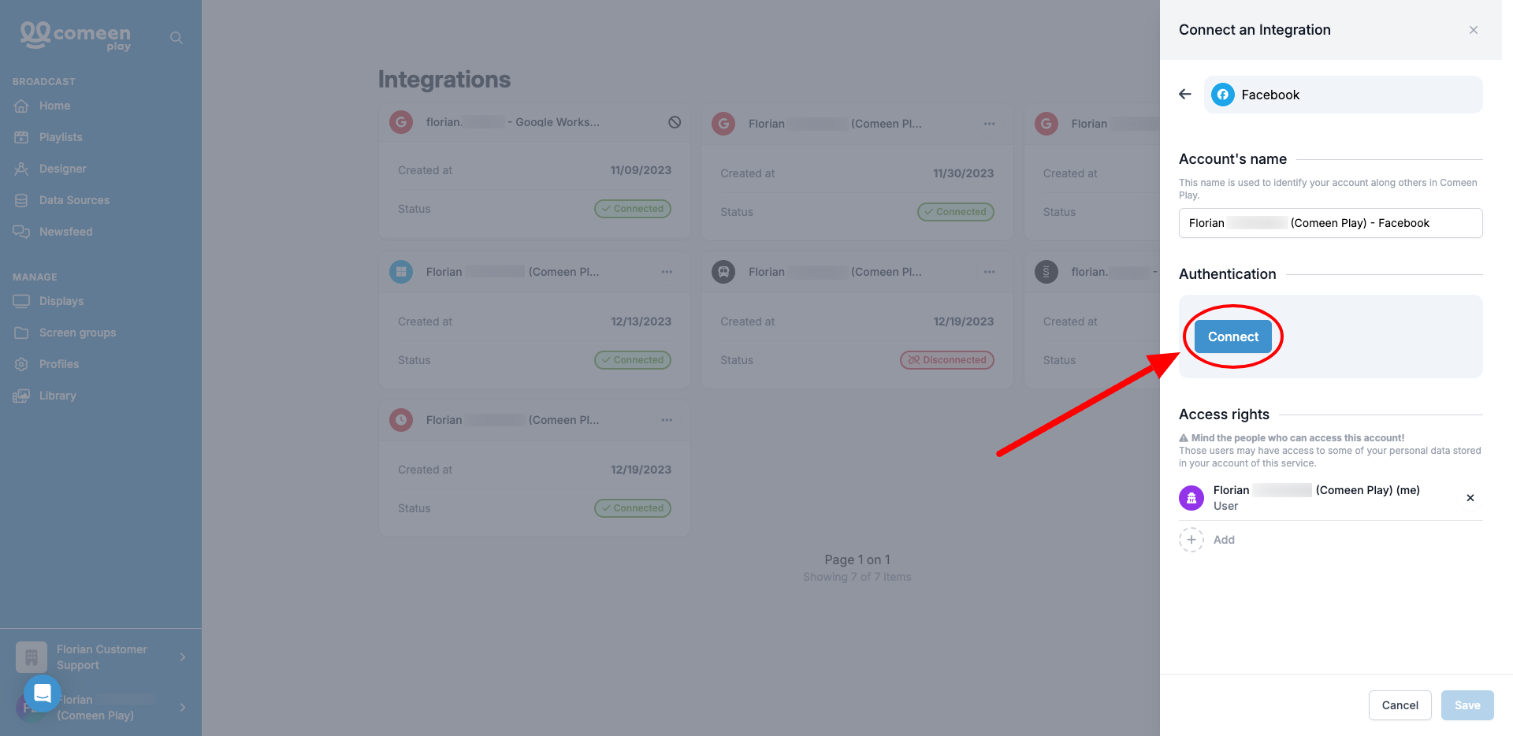Expand Florian Customer Support organization chevron
1513x736 pixels.
pos(183,657)
